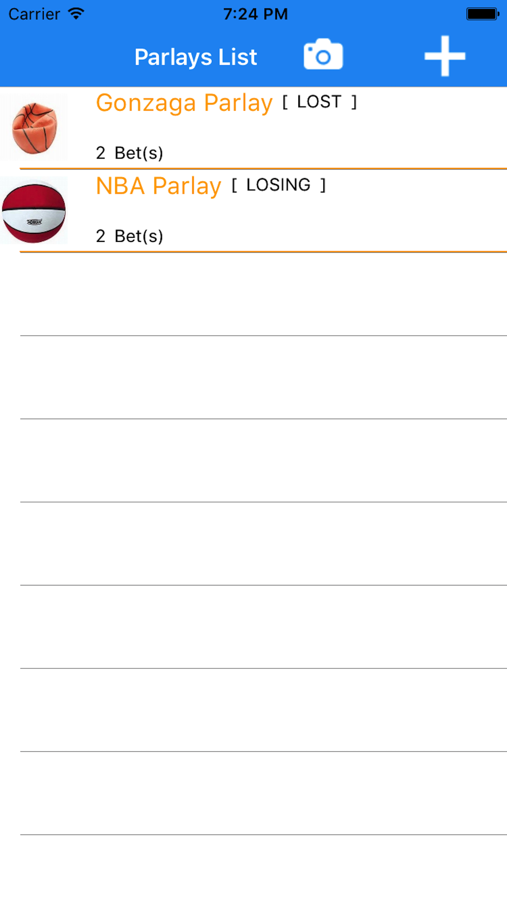Tap the Parlays List header title

196,57
